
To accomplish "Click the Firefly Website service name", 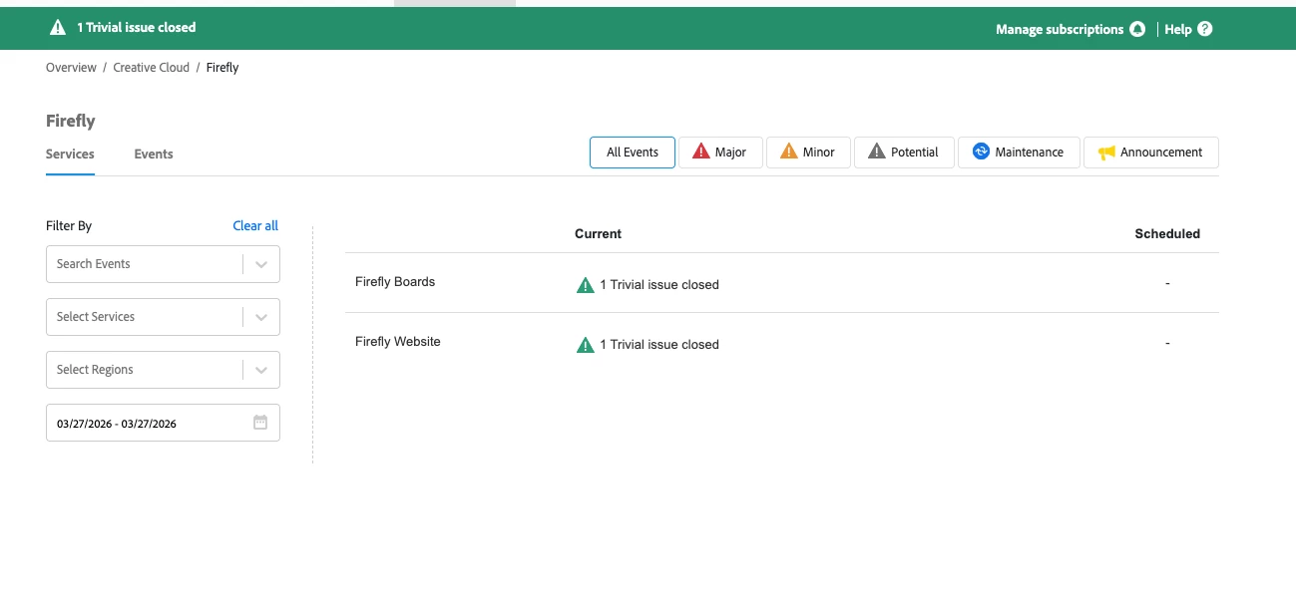I will coord(398,342).
